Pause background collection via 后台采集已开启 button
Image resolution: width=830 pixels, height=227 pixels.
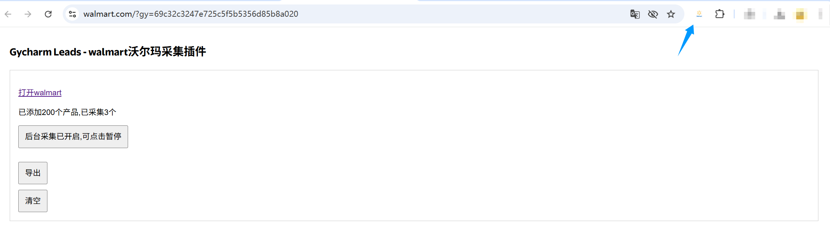click(x=73, y=137)
